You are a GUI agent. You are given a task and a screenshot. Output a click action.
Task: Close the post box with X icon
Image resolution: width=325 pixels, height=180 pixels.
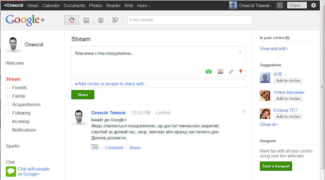[240, 52]
